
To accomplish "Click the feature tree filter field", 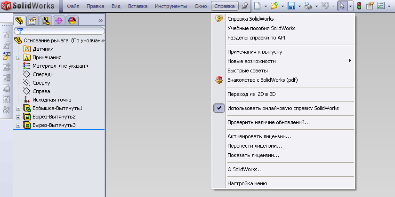I will tap(59, 31).
